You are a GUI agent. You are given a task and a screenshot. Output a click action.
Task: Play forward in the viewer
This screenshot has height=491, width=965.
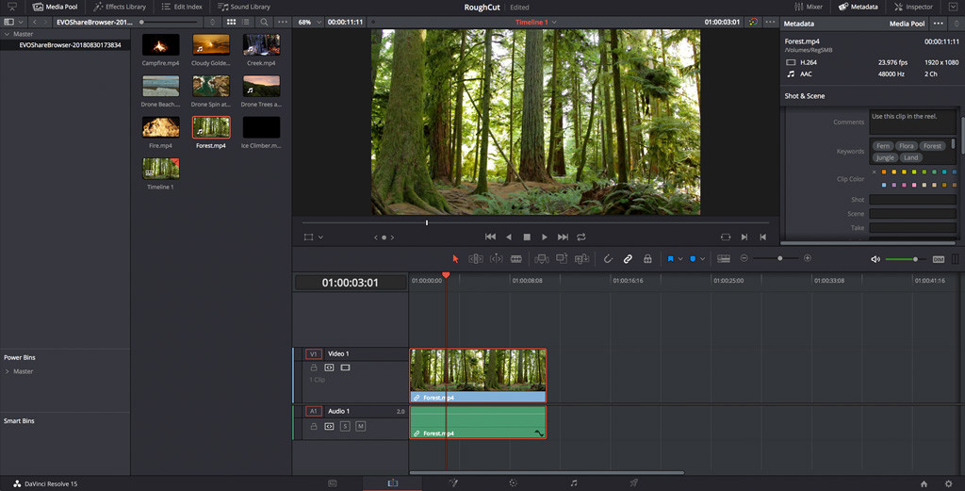point(545,237)
